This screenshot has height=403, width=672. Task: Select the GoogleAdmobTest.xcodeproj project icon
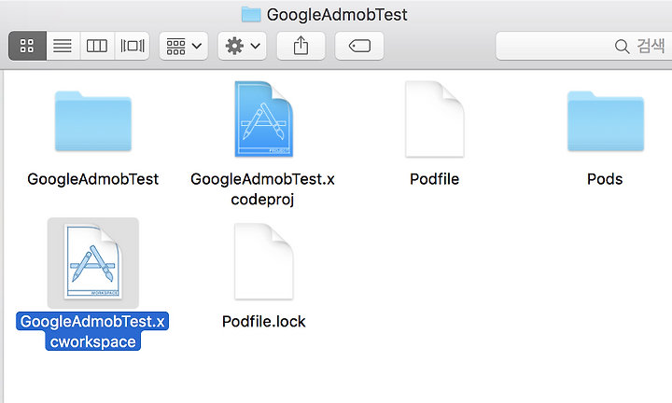point(263,119)
